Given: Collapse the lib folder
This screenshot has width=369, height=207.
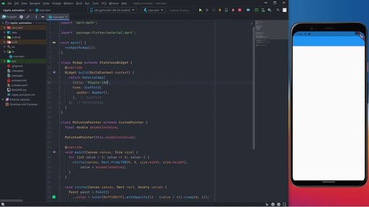Looking at the screenshot, I should point(5,52).
